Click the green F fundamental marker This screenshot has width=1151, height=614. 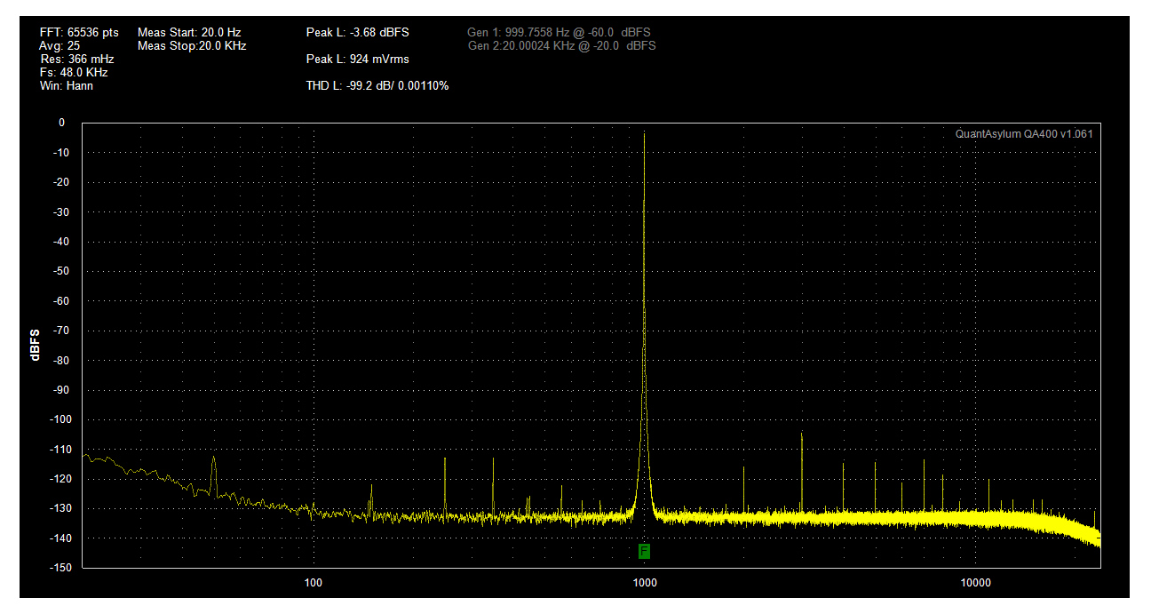[x=644, y=551]
